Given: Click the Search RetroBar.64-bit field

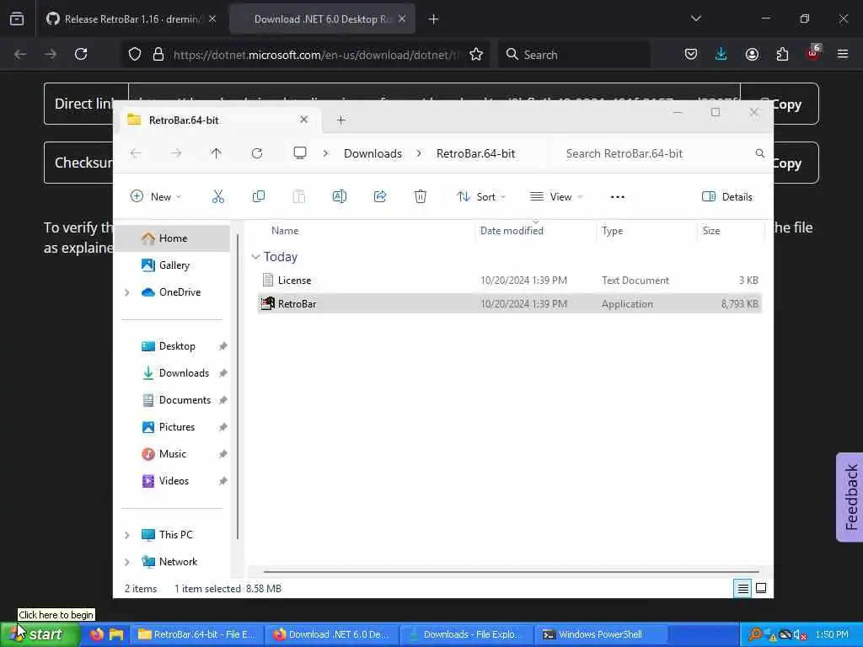Looking at the screenshot, I should pos(659,153).
